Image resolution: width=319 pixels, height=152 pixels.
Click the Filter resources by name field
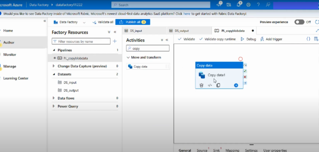[x=81, y=41]
